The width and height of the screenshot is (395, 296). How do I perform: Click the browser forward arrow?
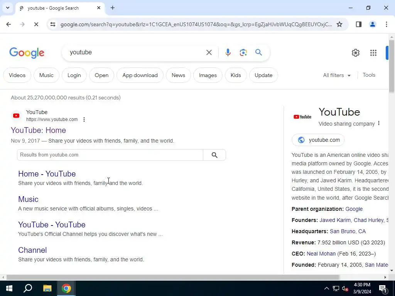pyautogui.click(x=22, y=24)
